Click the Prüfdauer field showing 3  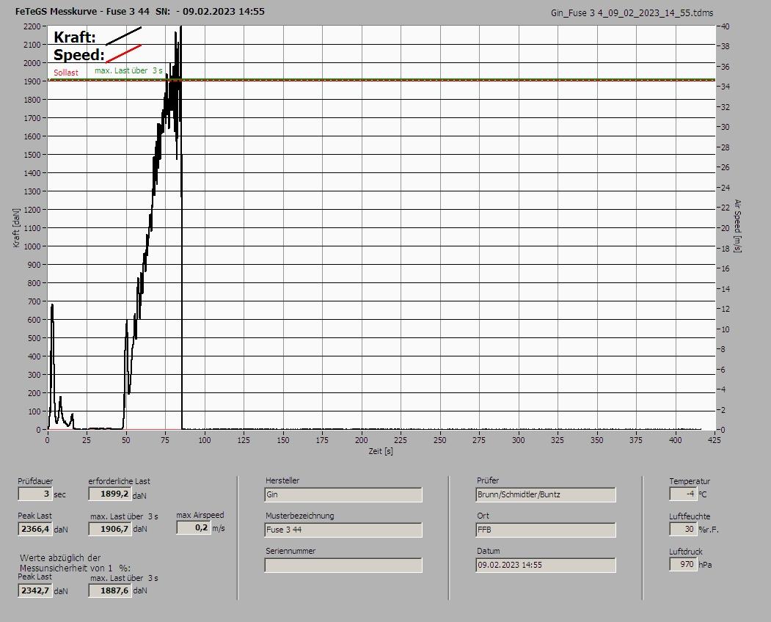[x=35, y=494]
